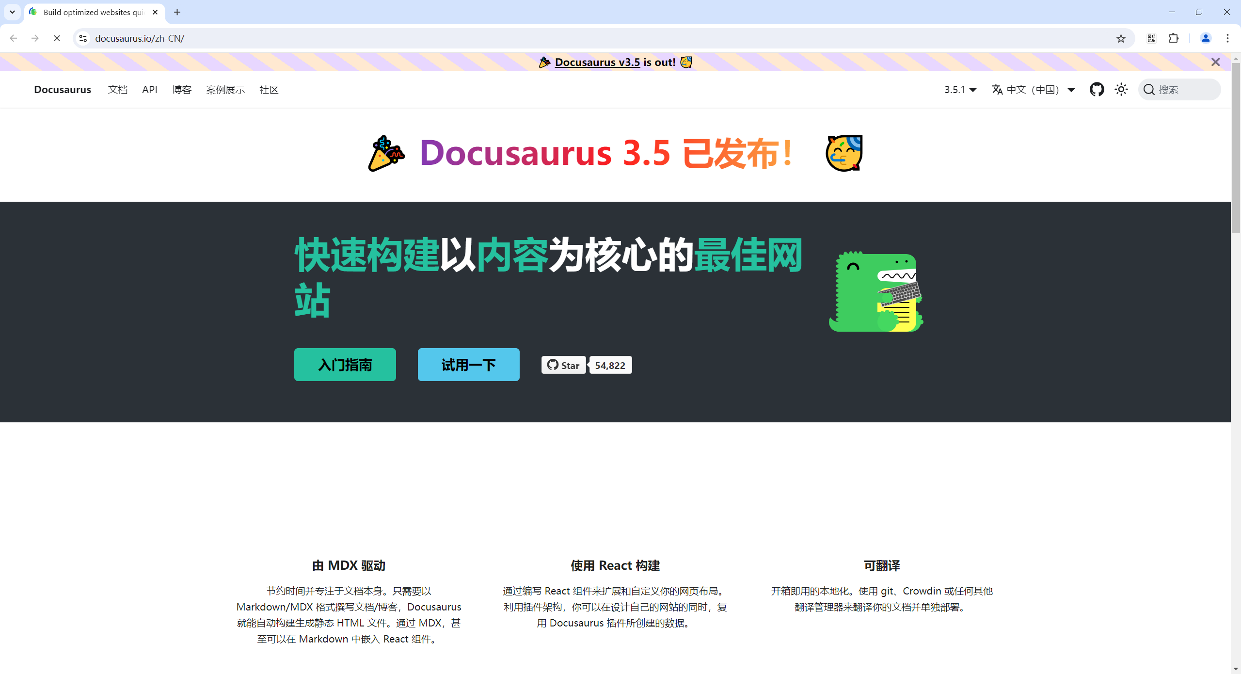Go back to previous page
Viewport: 1241px width, 674px height.
coord(14,38)
